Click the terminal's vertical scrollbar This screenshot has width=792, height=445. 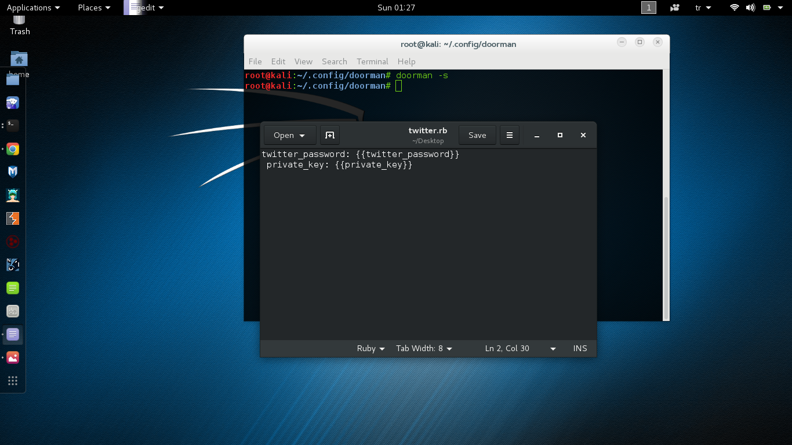click(666, 255)
